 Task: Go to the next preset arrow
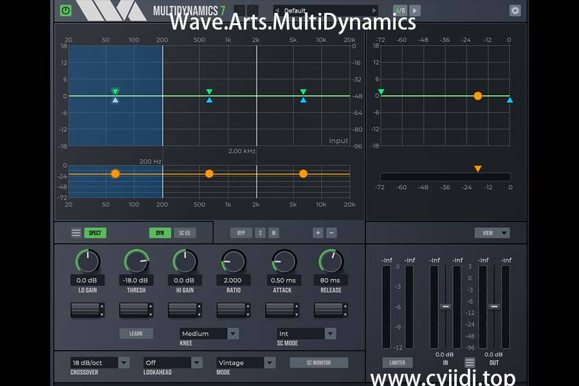click(x=374, y=10)
